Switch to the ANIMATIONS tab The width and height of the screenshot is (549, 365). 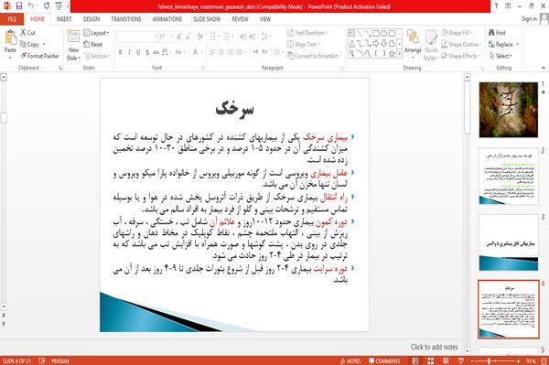167,19
